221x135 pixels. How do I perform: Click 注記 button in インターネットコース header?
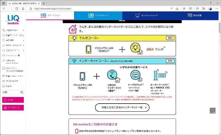tap(170, 61)
